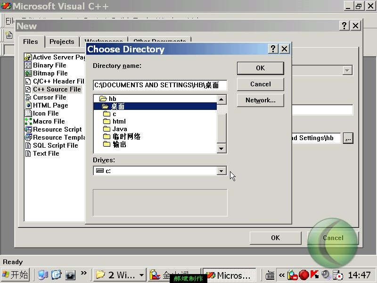The width and height of the screenshot is (377, 283).
Task: Open the second quick launch icon after Show Desktop
Action: pos(57,275)
